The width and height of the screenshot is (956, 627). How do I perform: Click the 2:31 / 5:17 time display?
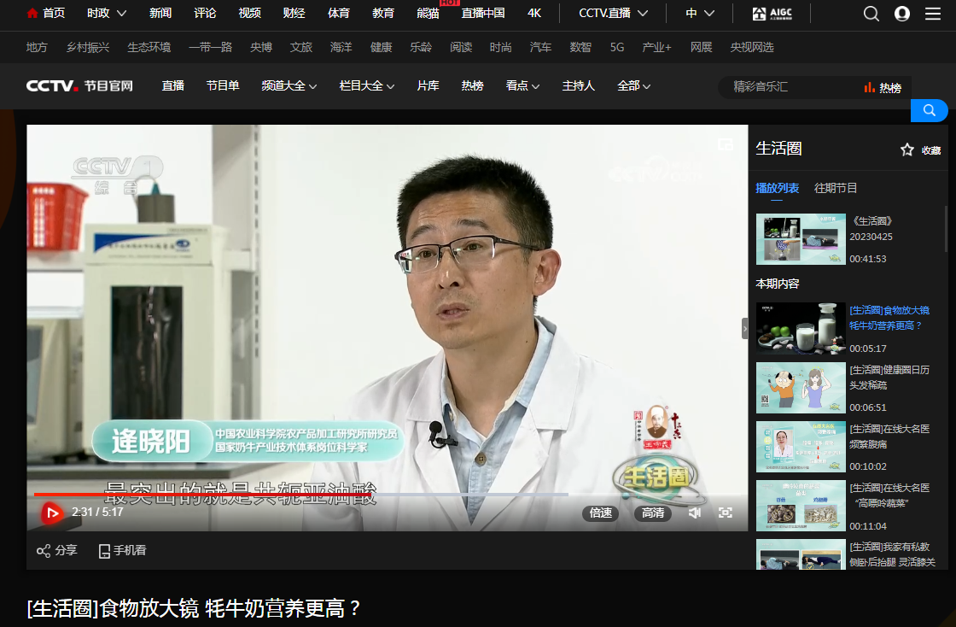click(x=97, y=513)
